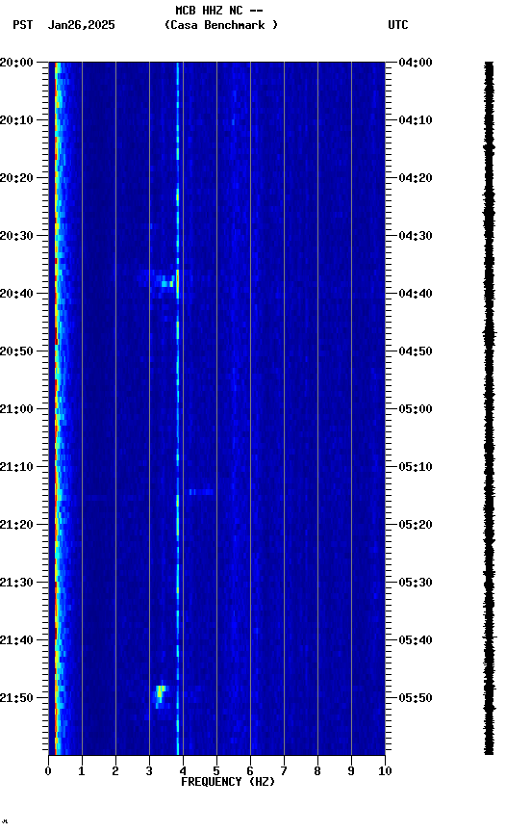Click the PST time label "21:40"

pyautogui.click(x=16, y=641)
